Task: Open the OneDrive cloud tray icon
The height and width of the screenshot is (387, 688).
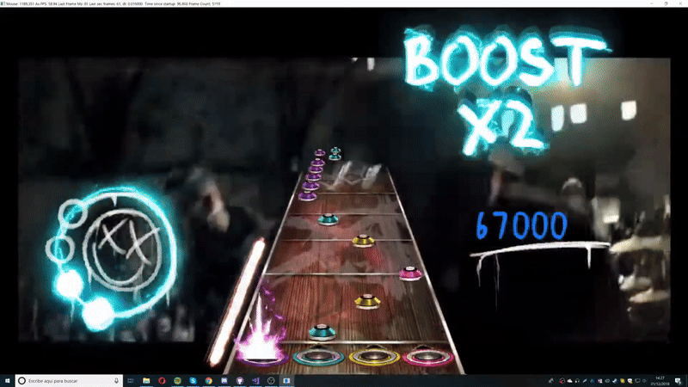Action: [x=569, y=381]
